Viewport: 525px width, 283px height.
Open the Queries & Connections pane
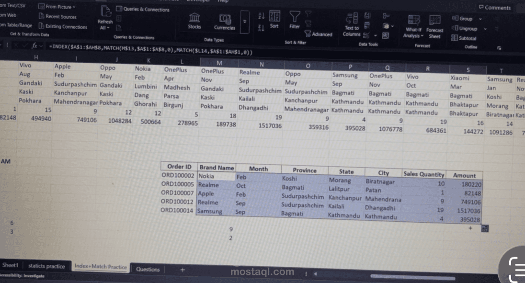click(142, 9)
